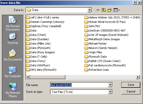
Task: Go back using the Back arrow icon
Action: coord(98,10)
